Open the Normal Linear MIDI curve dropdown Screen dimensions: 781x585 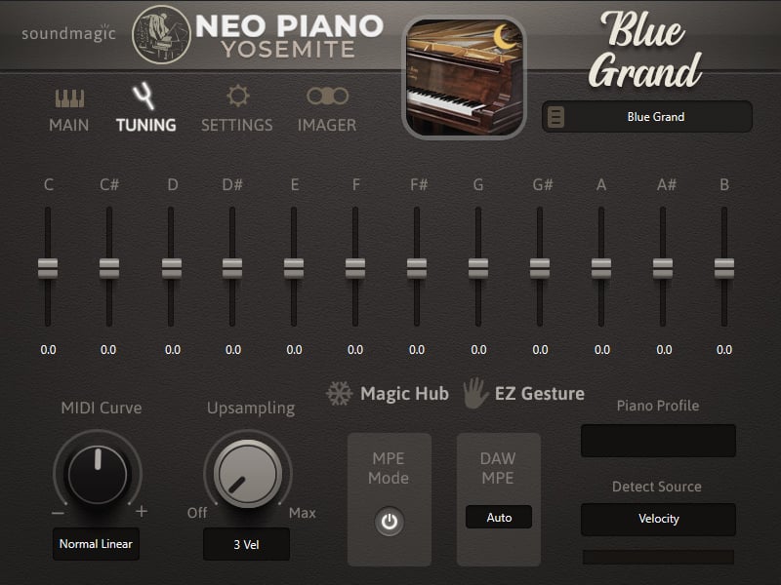[96, 544]
